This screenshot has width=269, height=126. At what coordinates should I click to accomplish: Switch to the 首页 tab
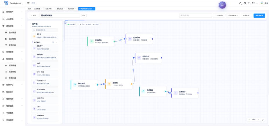(30, 9)
